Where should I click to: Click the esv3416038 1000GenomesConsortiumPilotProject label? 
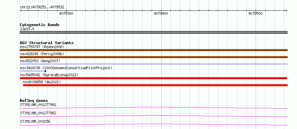click(x=66, y=68)
